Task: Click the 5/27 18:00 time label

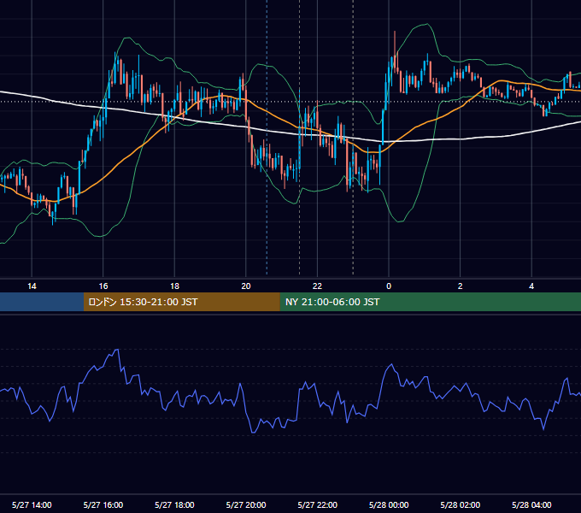Action: 174,504
